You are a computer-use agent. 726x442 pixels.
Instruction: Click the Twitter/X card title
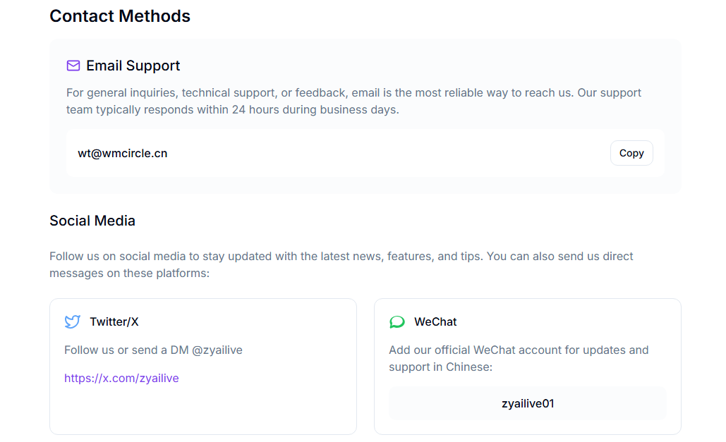(x=114, y=322)
